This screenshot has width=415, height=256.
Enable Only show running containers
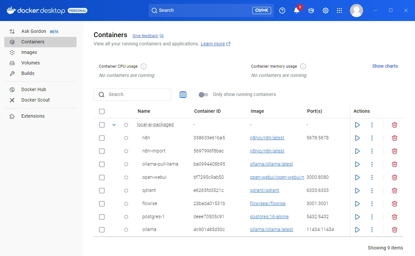(x=203, y=94)
